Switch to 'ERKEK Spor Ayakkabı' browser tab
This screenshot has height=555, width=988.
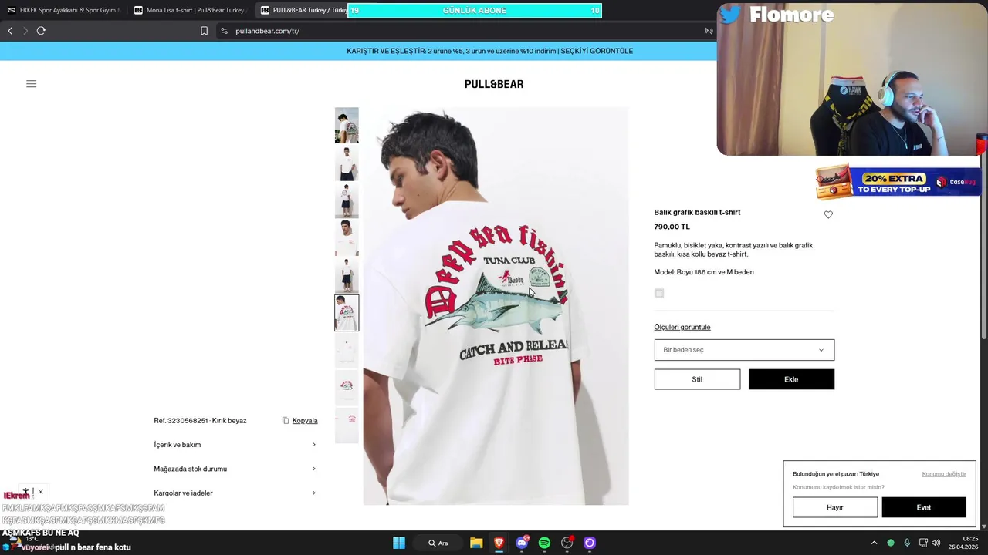tap(63, 10)
